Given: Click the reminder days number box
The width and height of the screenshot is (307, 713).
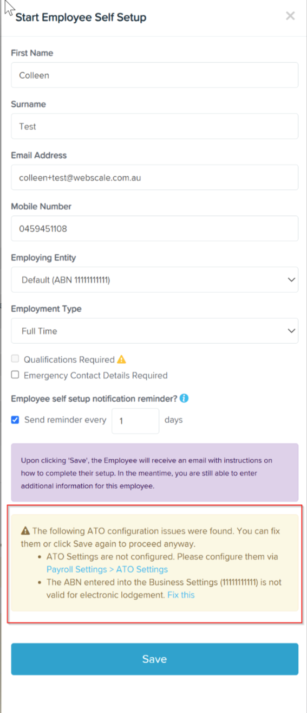Looking at the screenshot, I should pyautogui.click(x=135, y=421).
